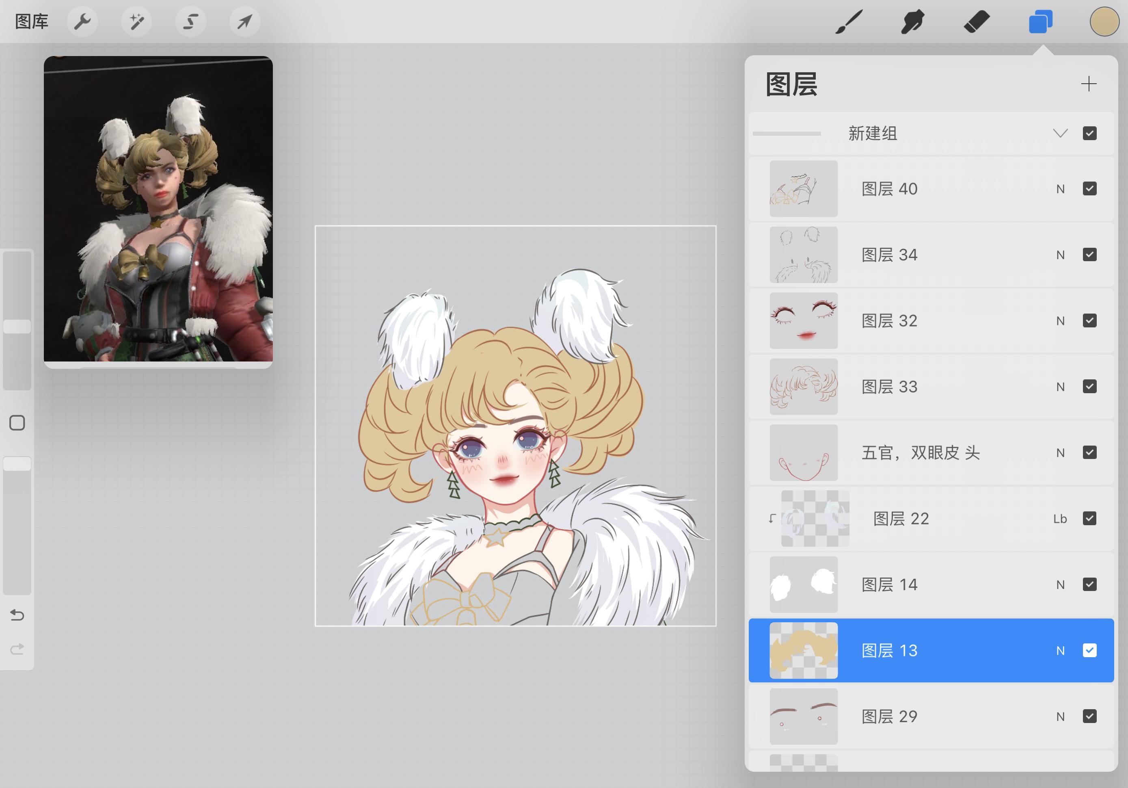Go back to 图库 gallery
The image size is (1128, 788).
coord(31,22)
